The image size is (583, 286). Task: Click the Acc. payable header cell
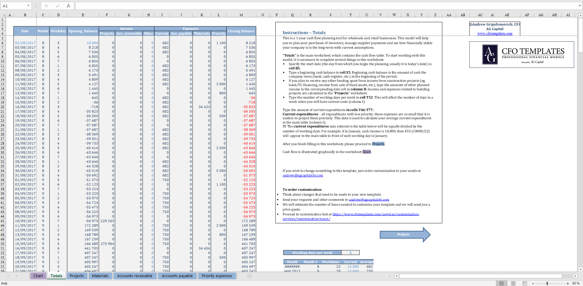[x=181, y=33]
